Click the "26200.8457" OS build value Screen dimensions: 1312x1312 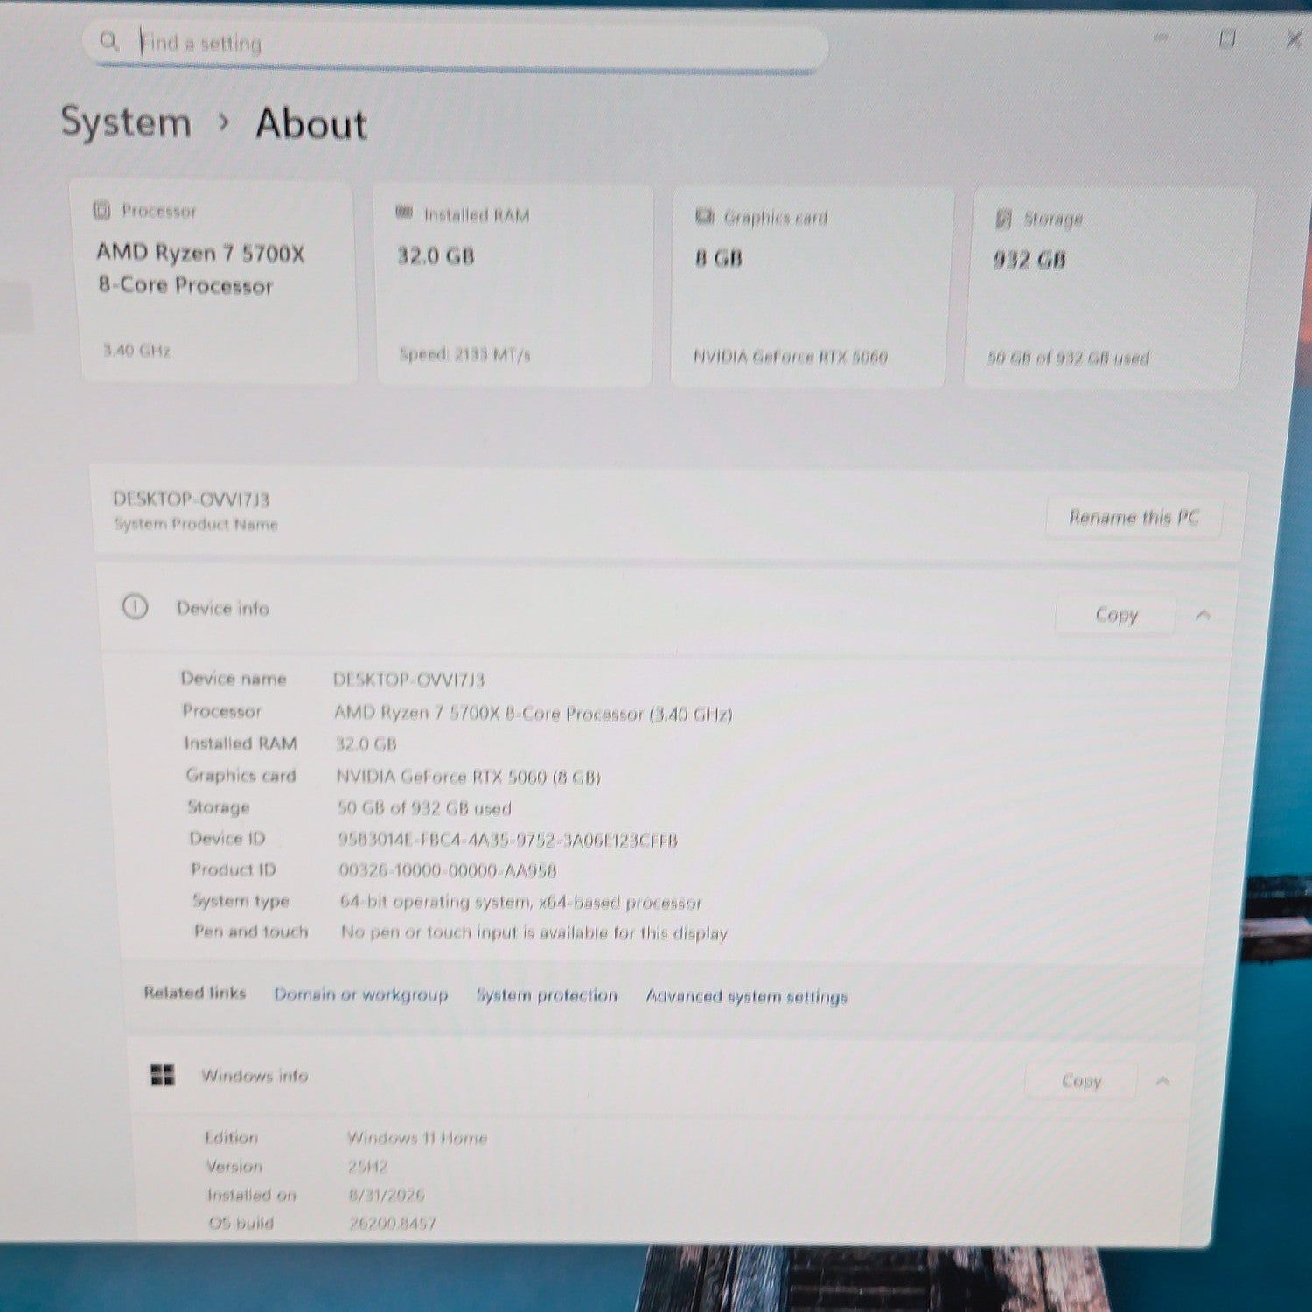point(393,1223)
